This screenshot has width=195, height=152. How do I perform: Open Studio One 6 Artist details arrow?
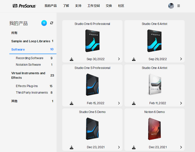181,59
